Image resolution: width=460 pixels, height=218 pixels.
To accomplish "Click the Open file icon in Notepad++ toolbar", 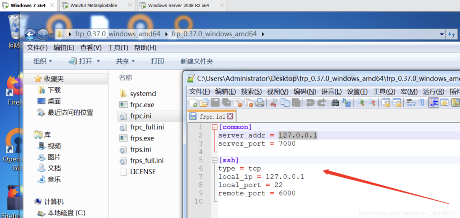I will click(204, 102).
